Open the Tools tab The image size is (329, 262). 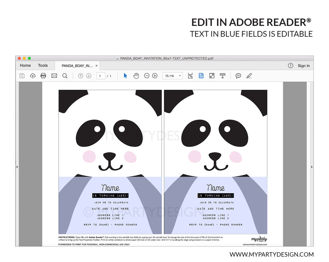[x=43, y=65]
